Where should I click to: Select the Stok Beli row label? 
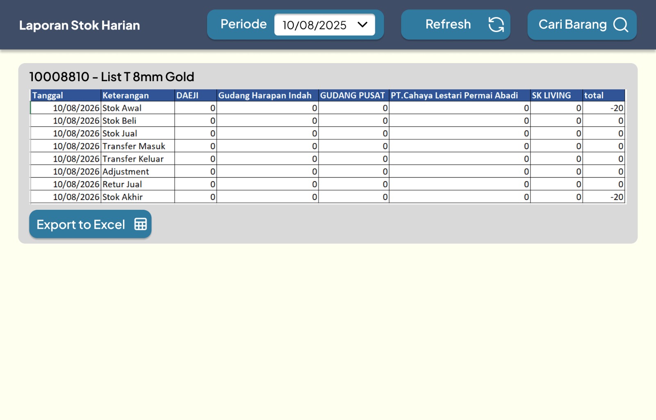coord(119,121)
